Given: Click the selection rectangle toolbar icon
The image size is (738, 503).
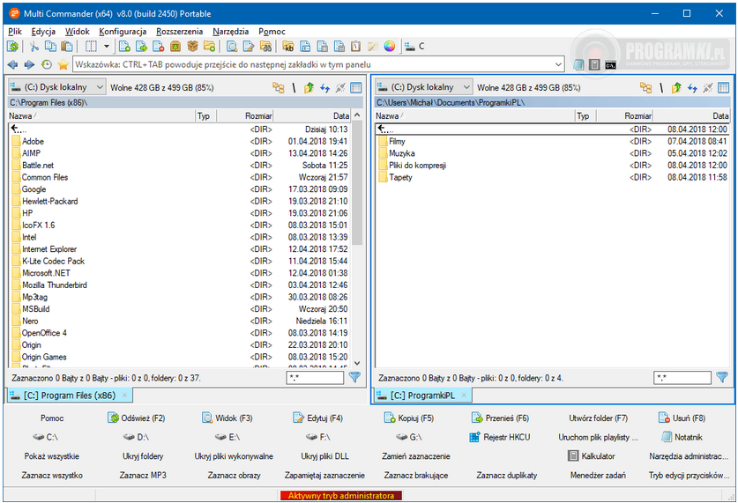Looking at the screenshot, I should tap(91, 46).
